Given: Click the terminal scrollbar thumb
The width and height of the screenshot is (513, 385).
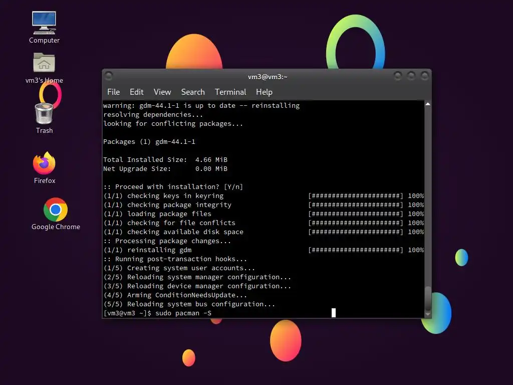Looking at the screenshot, I should point(428,298).
